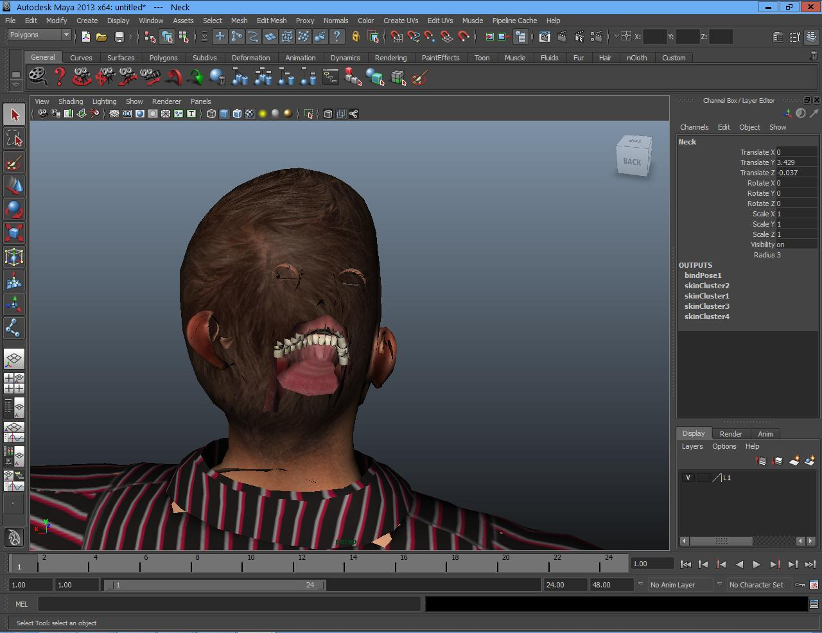The width and height of the screenshot is (822, 633).
Task: Toggle visibility of layer L1
Action: [688, 478]
